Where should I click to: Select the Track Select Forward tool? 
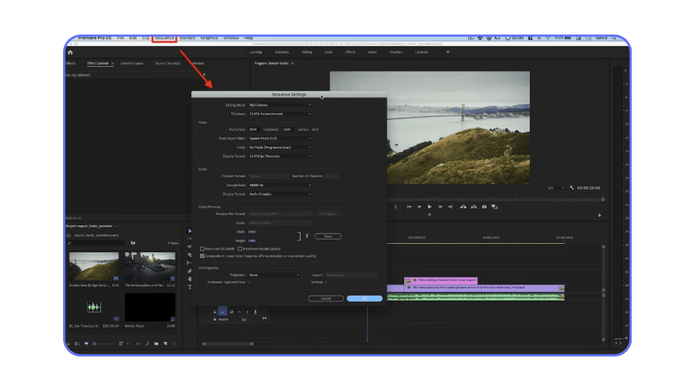[x=189, y=239]
